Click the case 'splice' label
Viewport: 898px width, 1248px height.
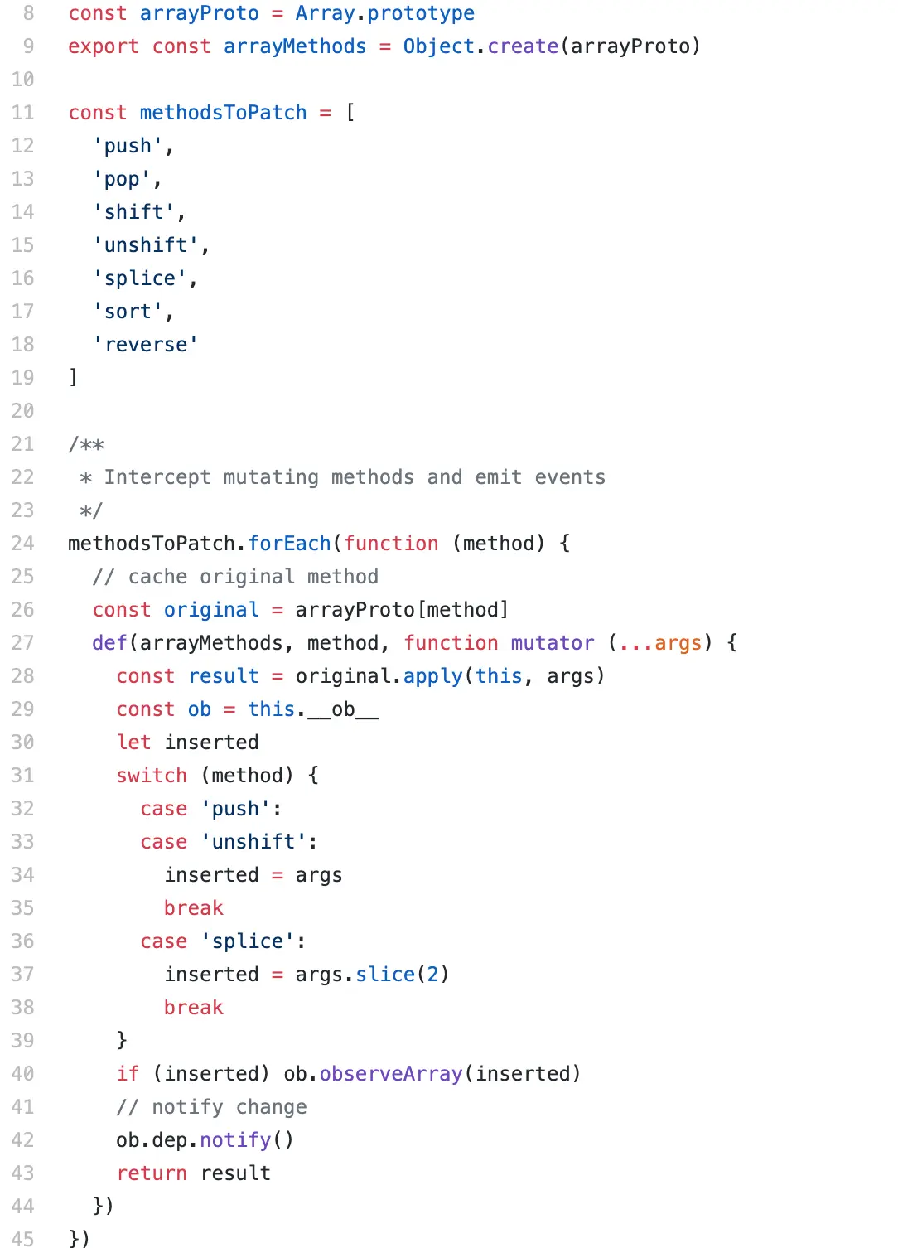click(x=223, y=941)
